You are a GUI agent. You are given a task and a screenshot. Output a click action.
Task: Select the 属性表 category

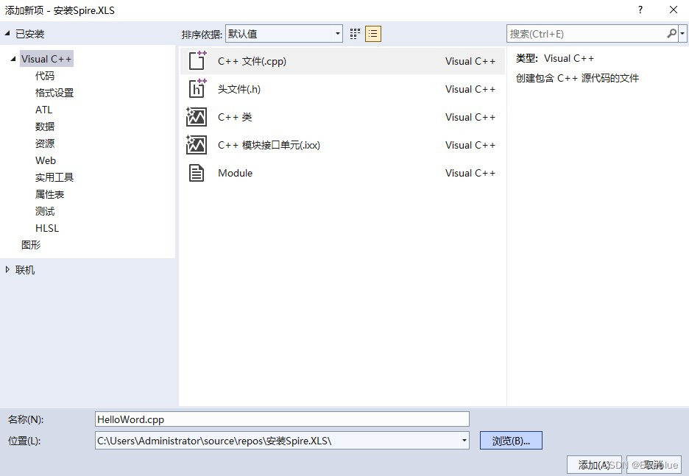[49, 194]
